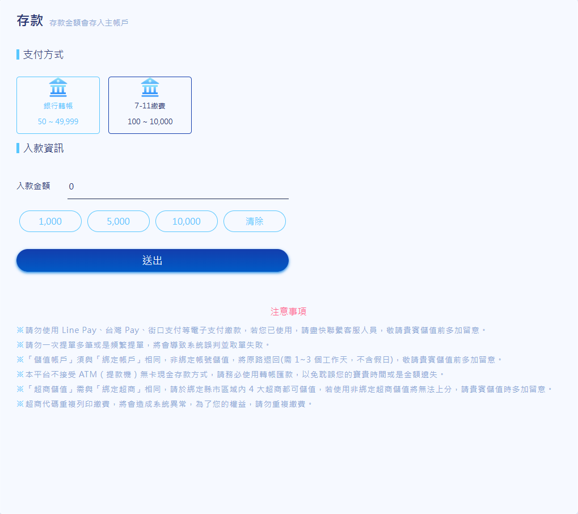Select the 銀行轉帳 payment method label

point(58,106)
